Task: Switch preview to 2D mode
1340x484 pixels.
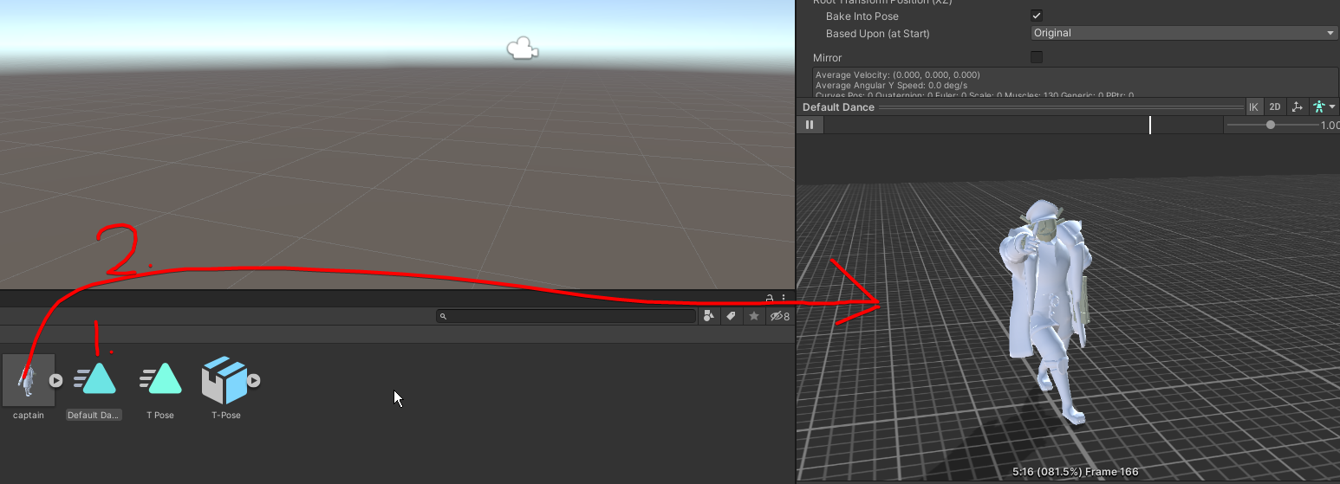Action: coord(1275,107)
